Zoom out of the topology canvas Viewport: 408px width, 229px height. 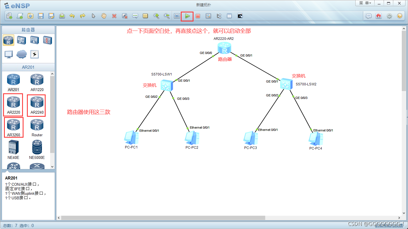point(167,16)
